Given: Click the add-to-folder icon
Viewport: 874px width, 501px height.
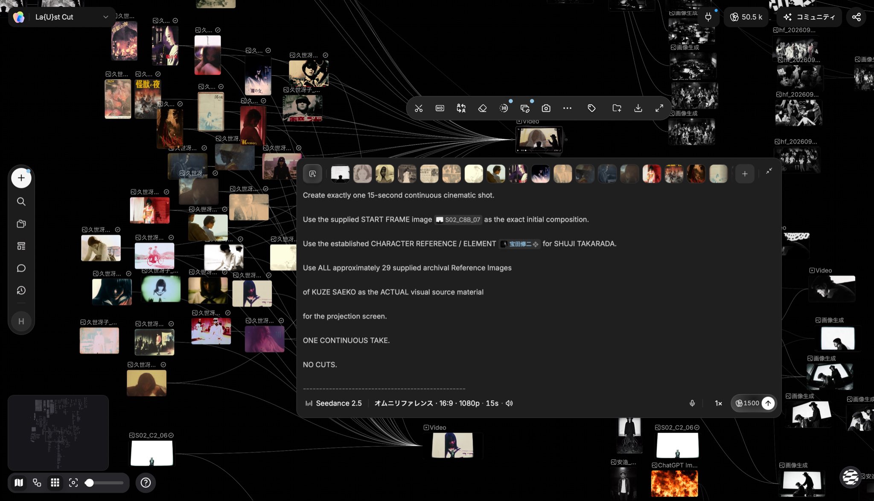Looking at the screenshot, I should coord(617,108).
